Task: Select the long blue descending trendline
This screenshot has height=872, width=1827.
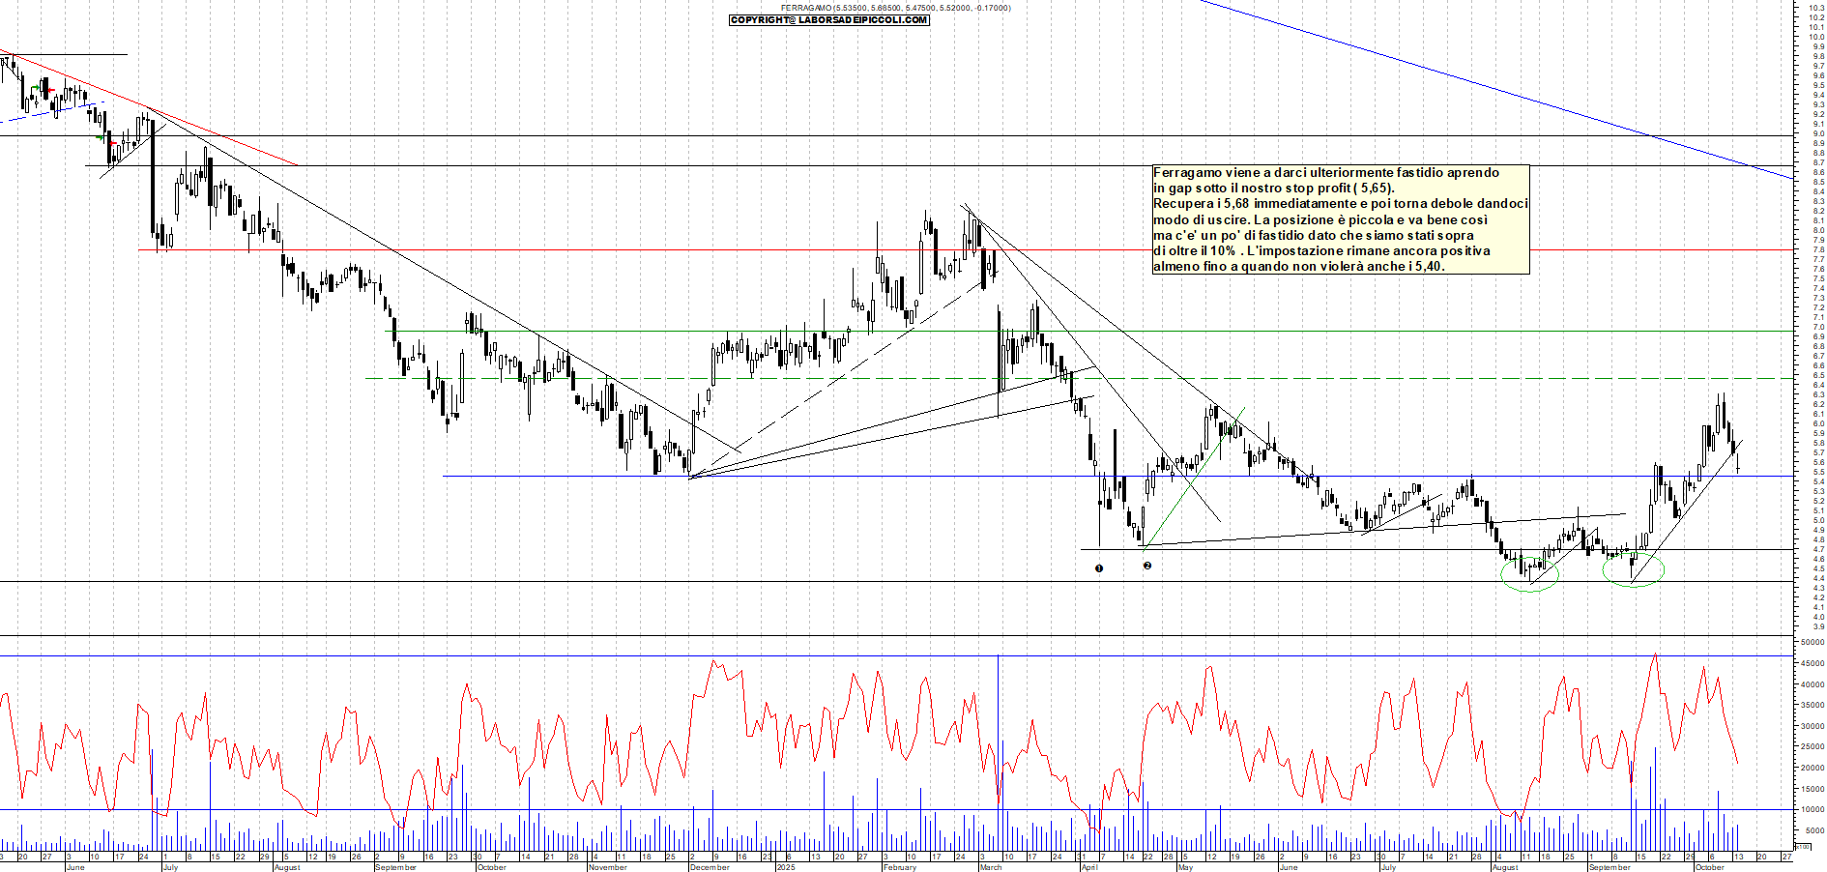Action: [1498, 91]
